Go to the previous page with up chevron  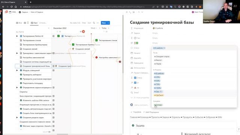pyautogui.click(x=139, y=12)
